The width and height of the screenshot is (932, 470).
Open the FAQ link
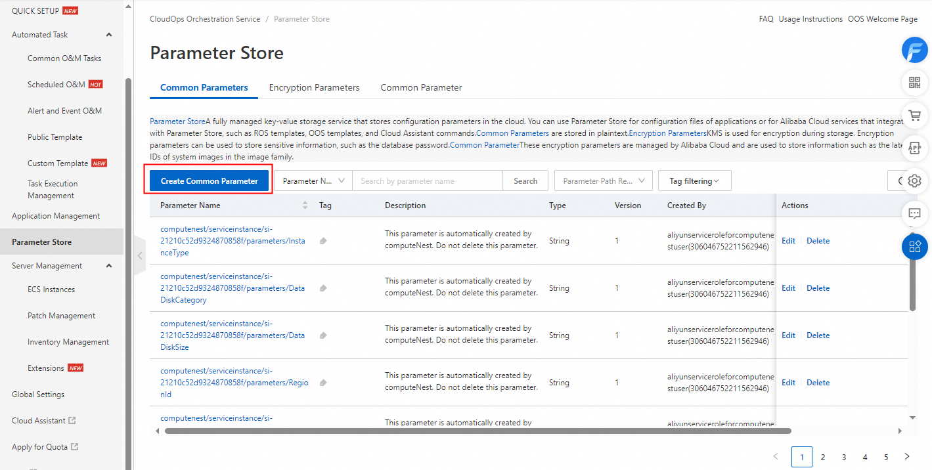click(x=766, y=19)
